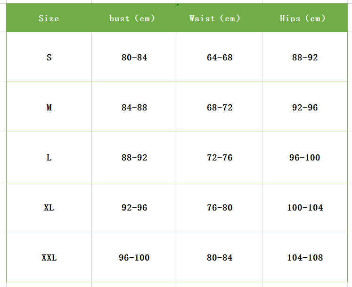The image size is (352, 287).
Task: Click the hips value 96-100 for size L
Action: point(305,158)
